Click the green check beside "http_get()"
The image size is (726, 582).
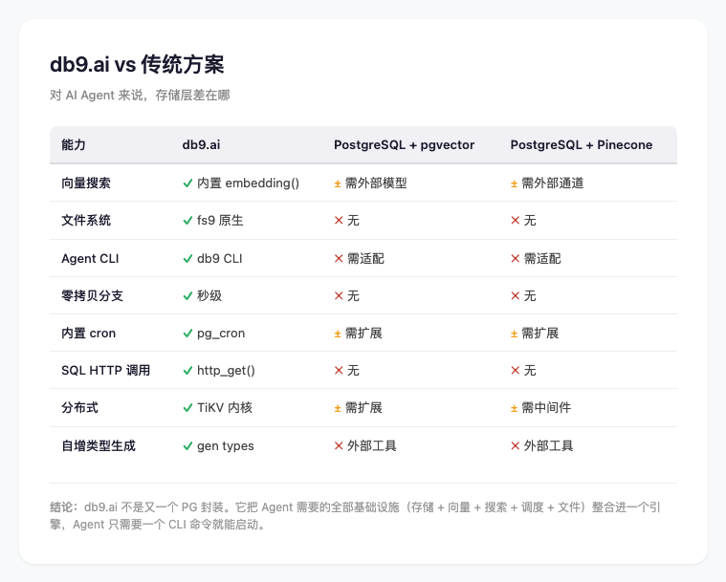187,371
